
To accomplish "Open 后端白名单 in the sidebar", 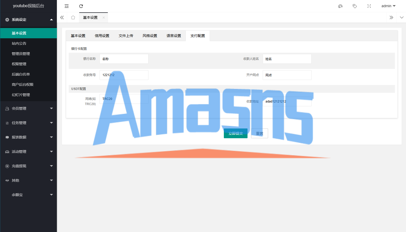I will coord(29,74).
